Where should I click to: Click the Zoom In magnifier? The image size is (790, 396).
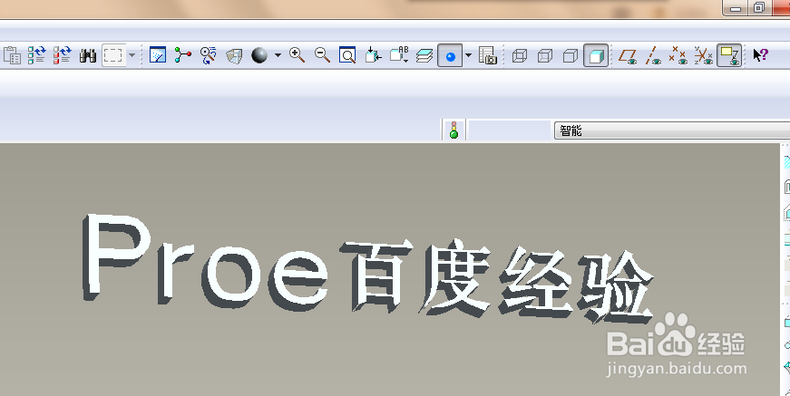pyautogui.click(x=297, y=55)
